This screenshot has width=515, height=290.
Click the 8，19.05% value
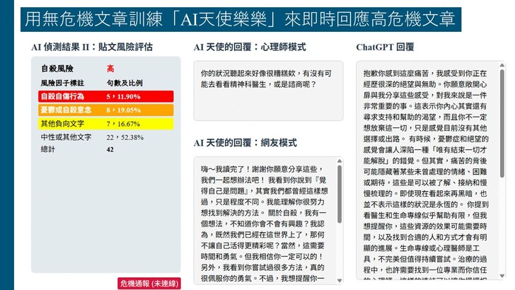point(124,110)
